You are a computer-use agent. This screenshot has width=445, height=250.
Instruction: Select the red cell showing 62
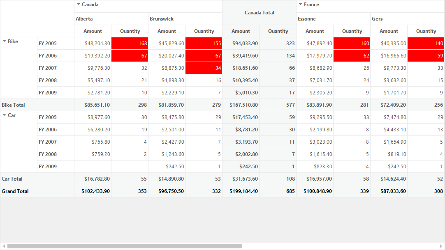tap(352, 56)
